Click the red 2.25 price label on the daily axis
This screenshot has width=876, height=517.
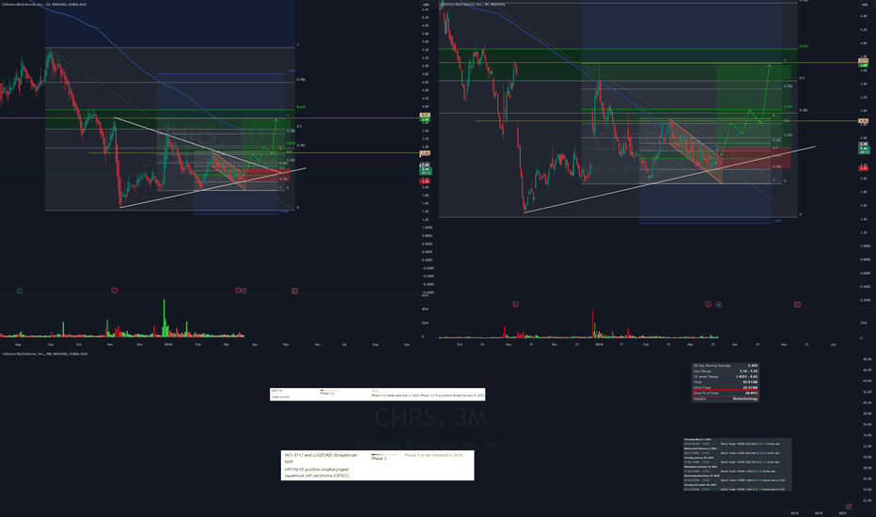click(426, 181)
